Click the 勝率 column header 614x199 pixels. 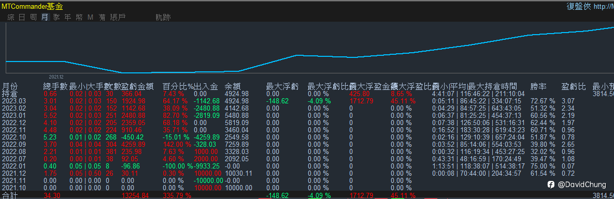click(538, 86)
